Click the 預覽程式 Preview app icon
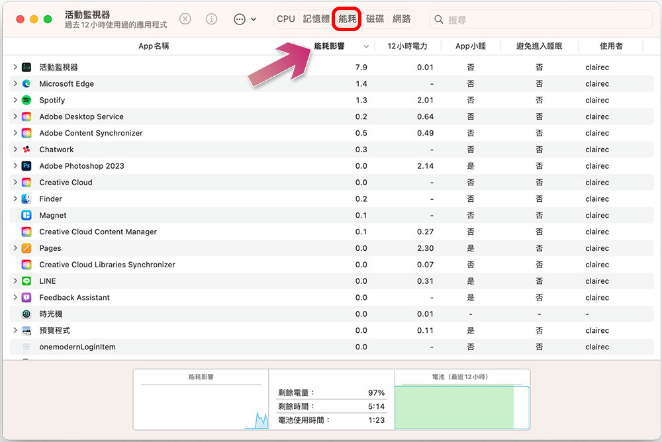Screen dimensions: 662x442 26,331
